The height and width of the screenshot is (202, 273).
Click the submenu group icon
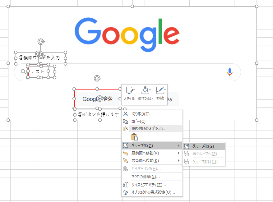pos(187,146)
